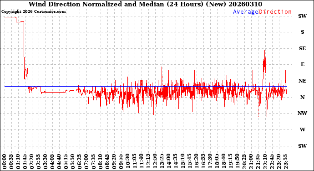Click the 14:35 time label

(176, 162)
